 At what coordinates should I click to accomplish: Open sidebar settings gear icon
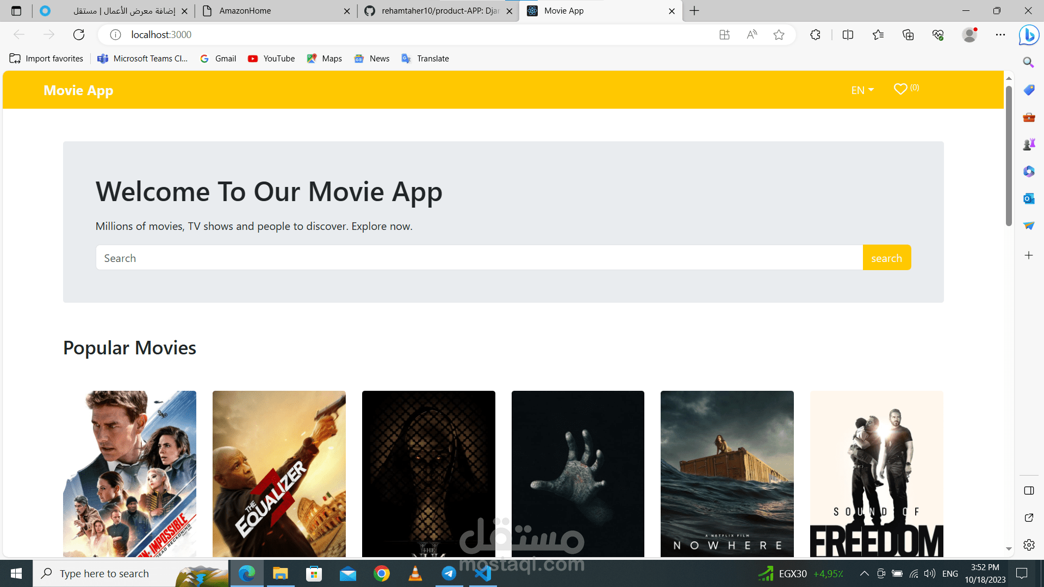[x=1029, y=545]
